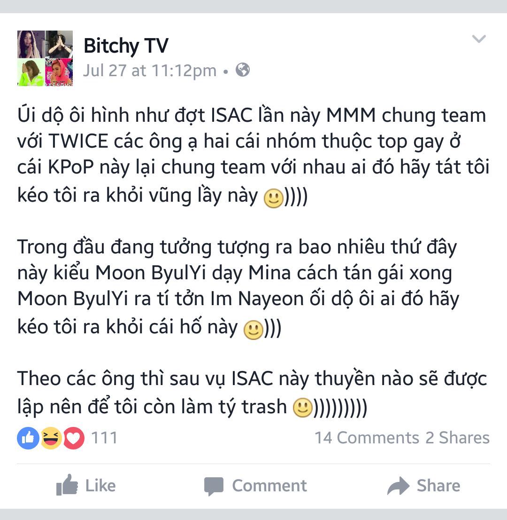Click the Bitchy TV page name
This screenshot has width=507, height=520.
[x=126, y=46]
